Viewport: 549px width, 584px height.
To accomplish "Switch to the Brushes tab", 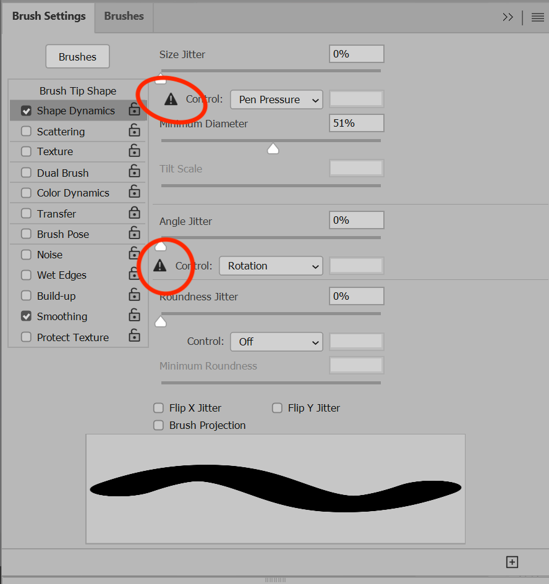I will (x=123, y=16).
